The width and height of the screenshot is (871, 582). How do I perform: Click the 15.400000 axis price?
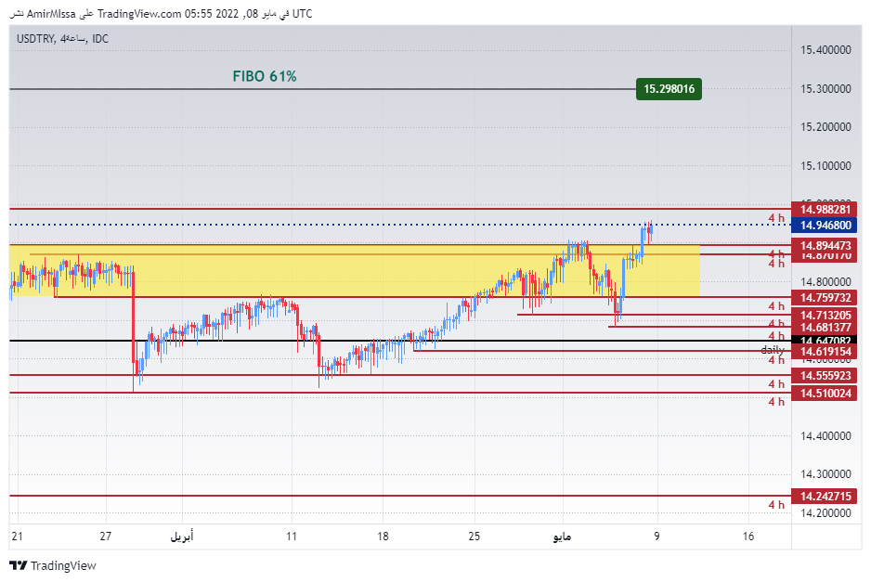pyautogui.click(x=825, y=50)
